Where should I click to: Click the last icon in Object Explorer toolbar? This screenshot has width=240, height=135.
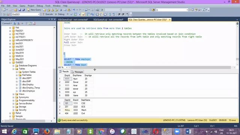(x=34, y=23)
